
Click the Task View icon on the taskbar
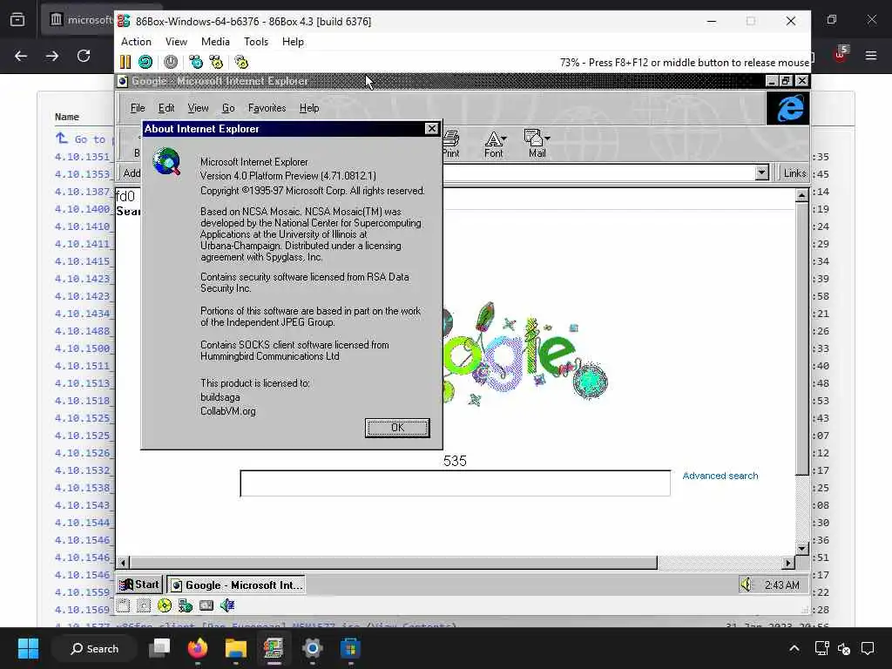(159, 648)
